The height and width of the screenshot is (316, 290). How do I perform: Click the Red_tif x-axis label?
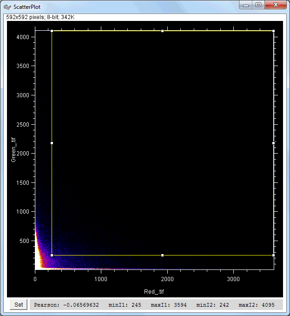click(x=154, y=292)
